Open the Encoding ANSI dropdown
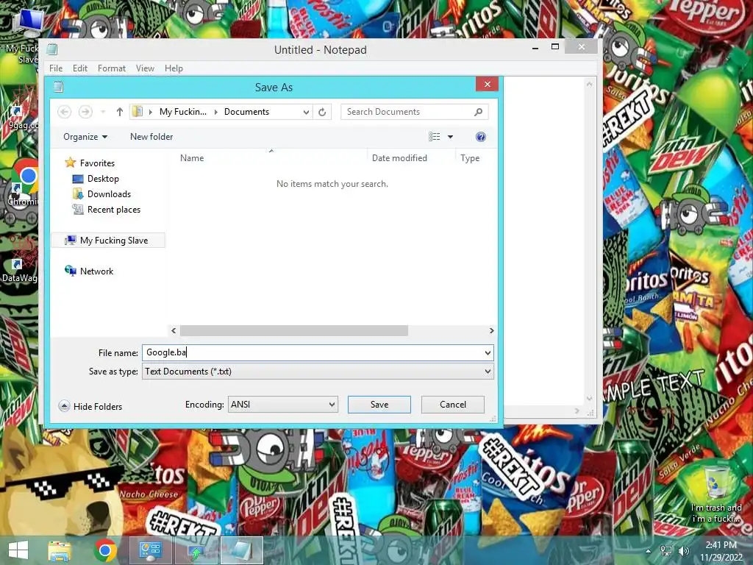The width and height of the screenshot is (753, 565). 283,405
